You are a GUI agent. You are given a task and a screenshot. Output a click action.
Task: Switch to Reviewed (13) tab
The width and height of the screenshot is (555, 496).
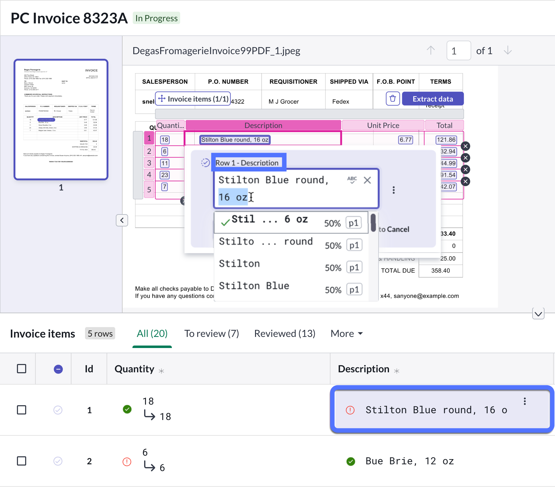[285, 334]
